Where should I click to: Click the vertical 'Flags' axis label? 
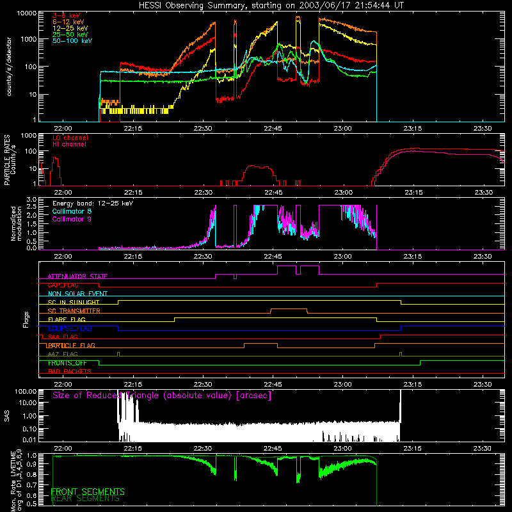pos(26,319)
